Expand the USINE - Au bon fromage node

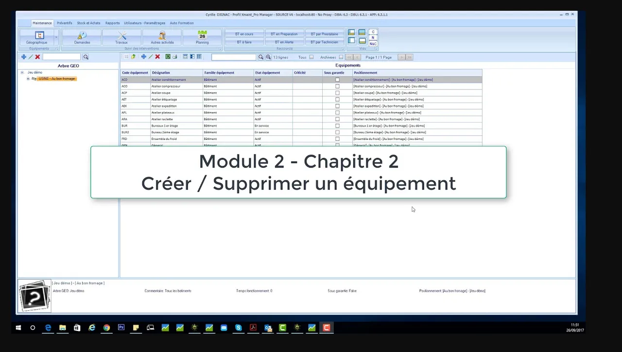pyautogui.click(x=28, y=79)
